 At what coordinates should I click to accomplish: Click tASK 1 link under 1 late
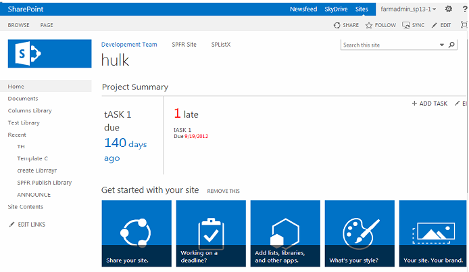(182, 130)
